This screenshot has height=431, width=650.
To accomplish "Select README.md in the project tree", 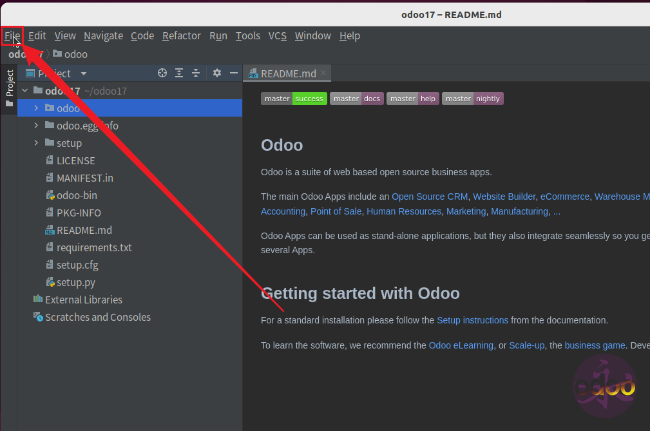I will 129,230.
